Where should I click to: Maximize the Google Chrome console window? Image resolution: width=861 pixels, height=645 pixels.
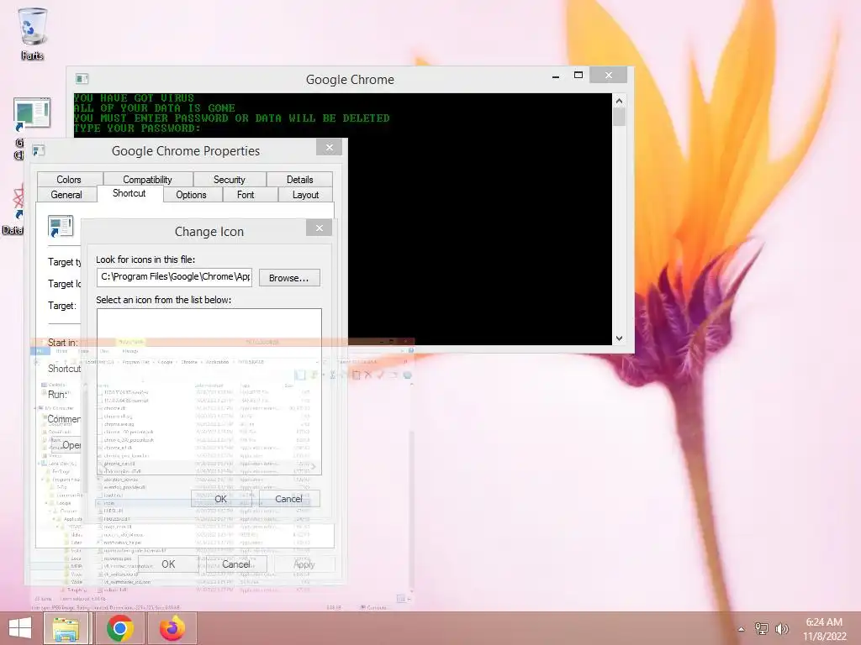[578, 75]
